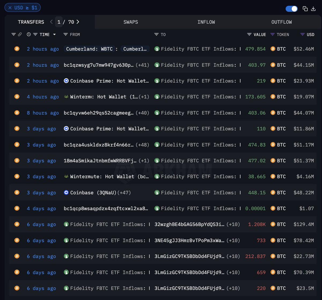The image size is (322, 300).
Task: Select the 212.837 value cell
Action: pyautogui.click(x=255, y=256)
